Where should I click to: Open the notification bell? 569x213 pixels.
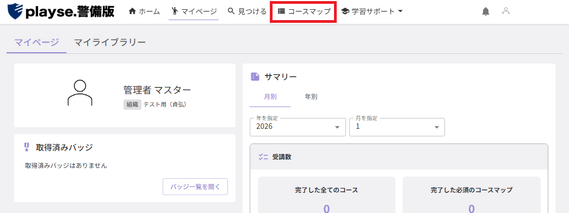pyautogui.click(x=486, y=11)
